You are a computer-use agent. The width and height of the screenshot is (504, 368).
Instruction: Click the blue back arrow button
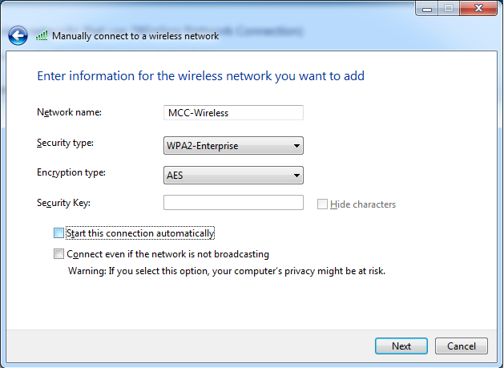[x=18, y=35]
